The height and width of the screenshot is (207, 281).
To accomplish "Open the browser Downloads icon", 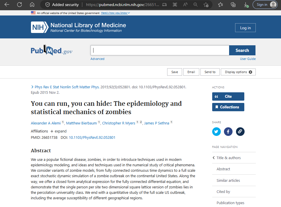I will 246,5.
